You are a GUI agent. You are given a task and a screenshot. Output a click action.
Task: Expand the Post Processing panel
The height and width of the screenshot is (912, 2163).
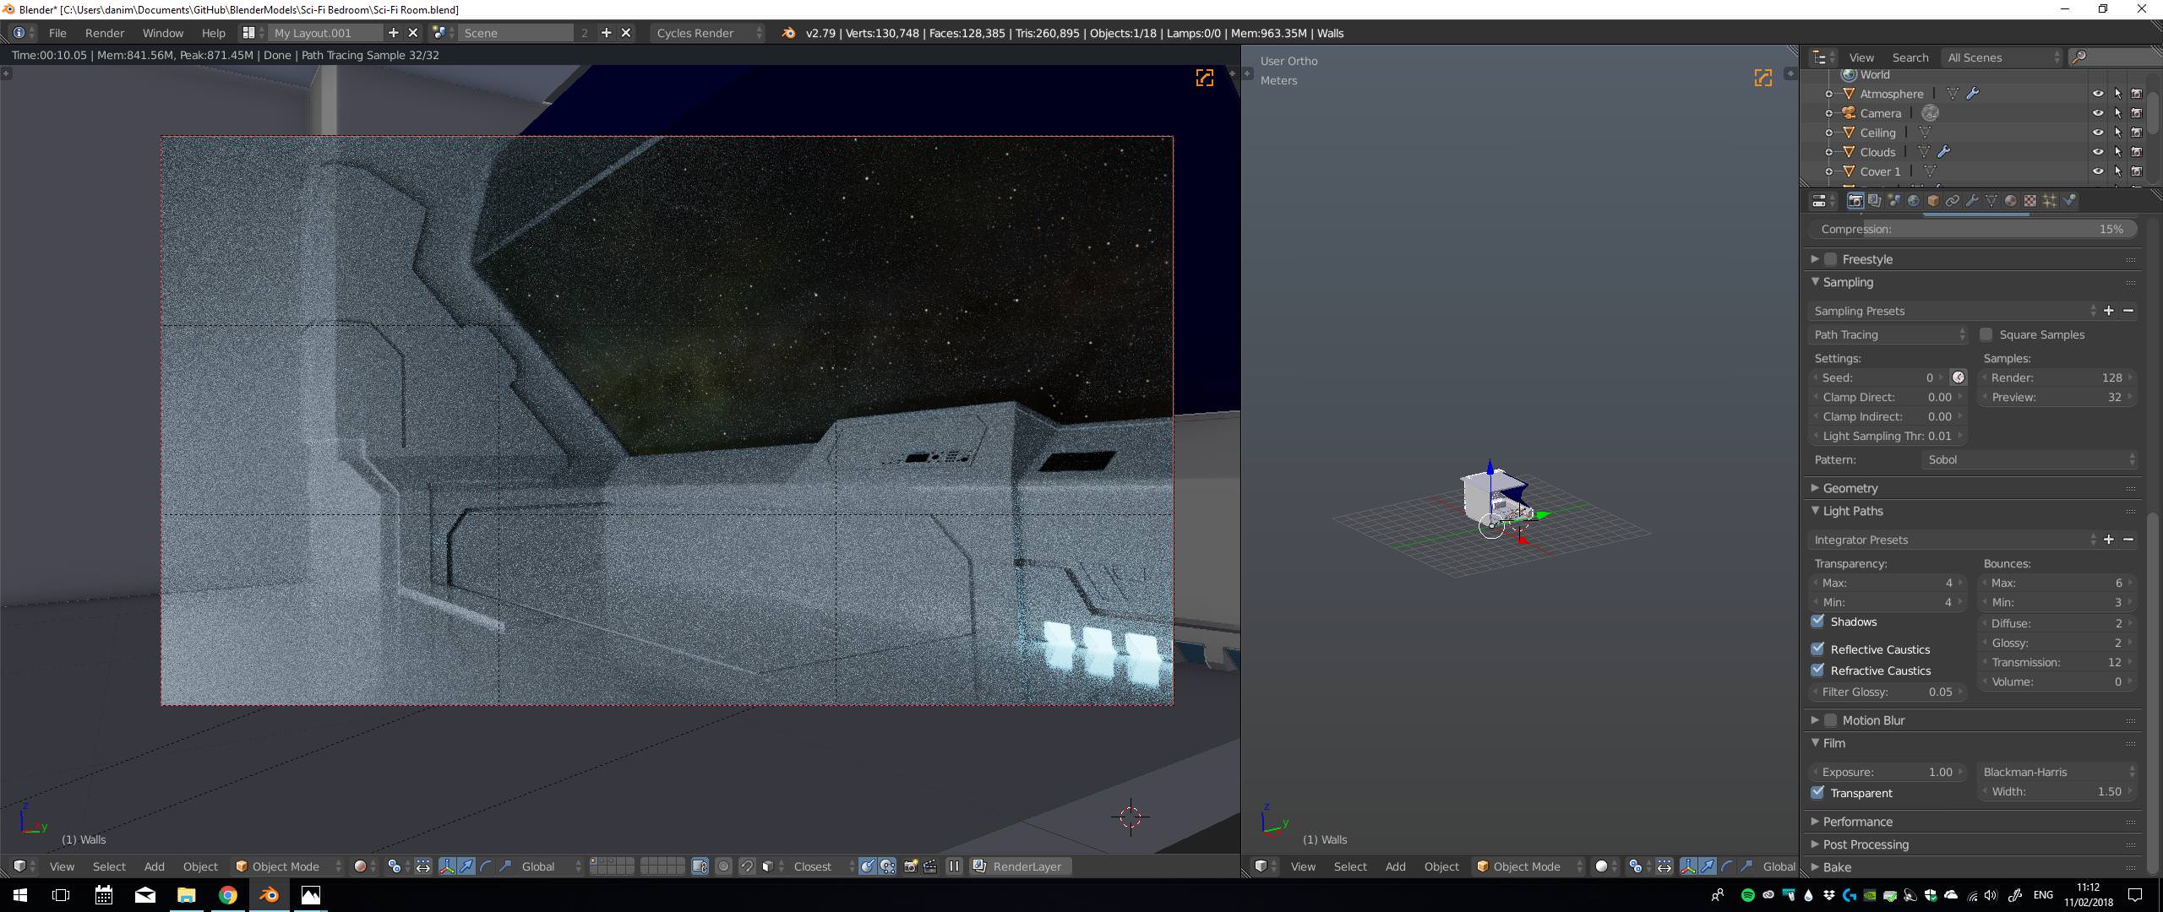1865,844
